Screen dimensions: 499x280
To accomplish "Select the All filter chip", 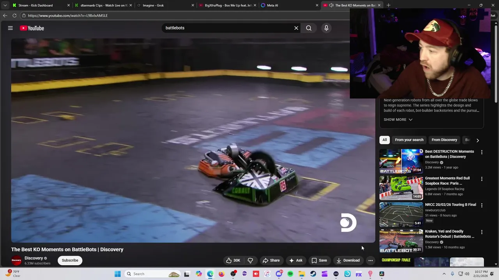I will click(x=384, y=140).
